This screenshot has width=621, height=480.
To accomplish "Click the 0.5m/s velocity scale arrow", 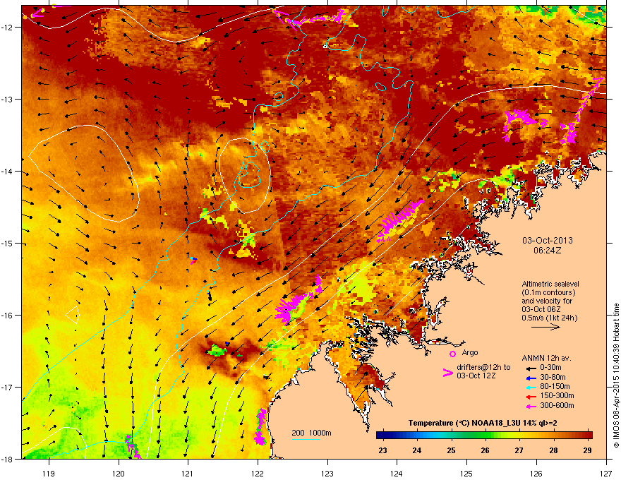I will tap(545, 327).
